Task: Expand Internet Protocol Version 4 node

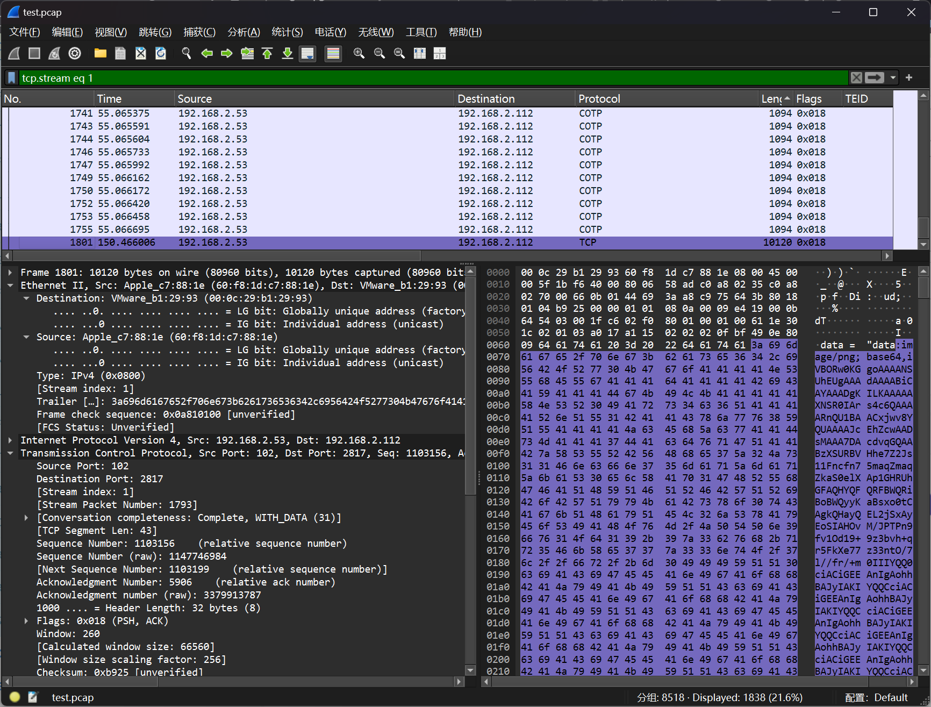Action: tap(10, 440)
